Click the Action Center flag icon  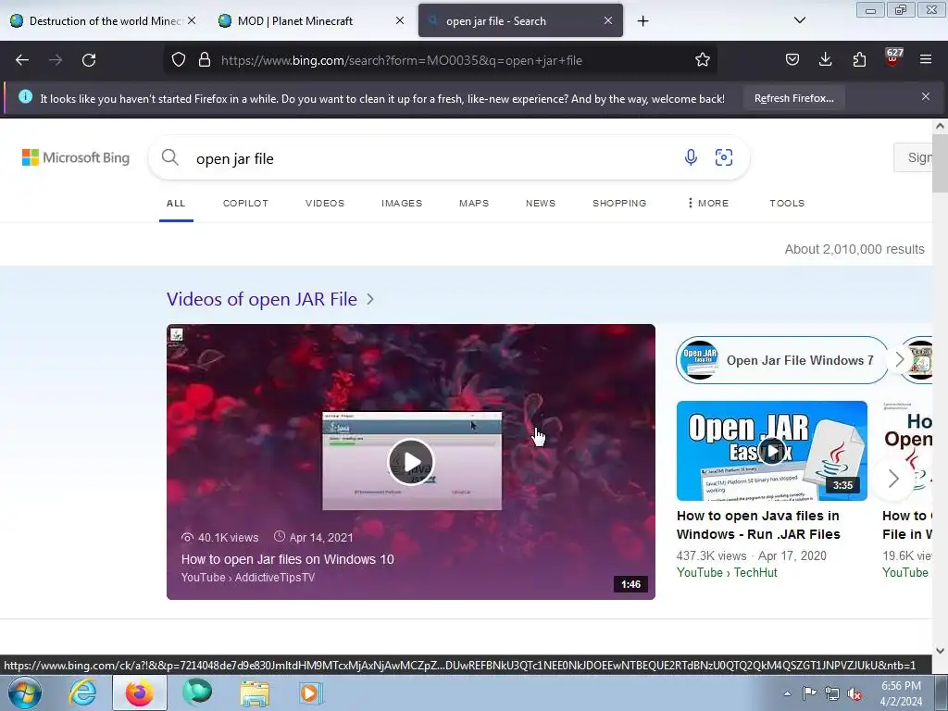click(809, 693)
